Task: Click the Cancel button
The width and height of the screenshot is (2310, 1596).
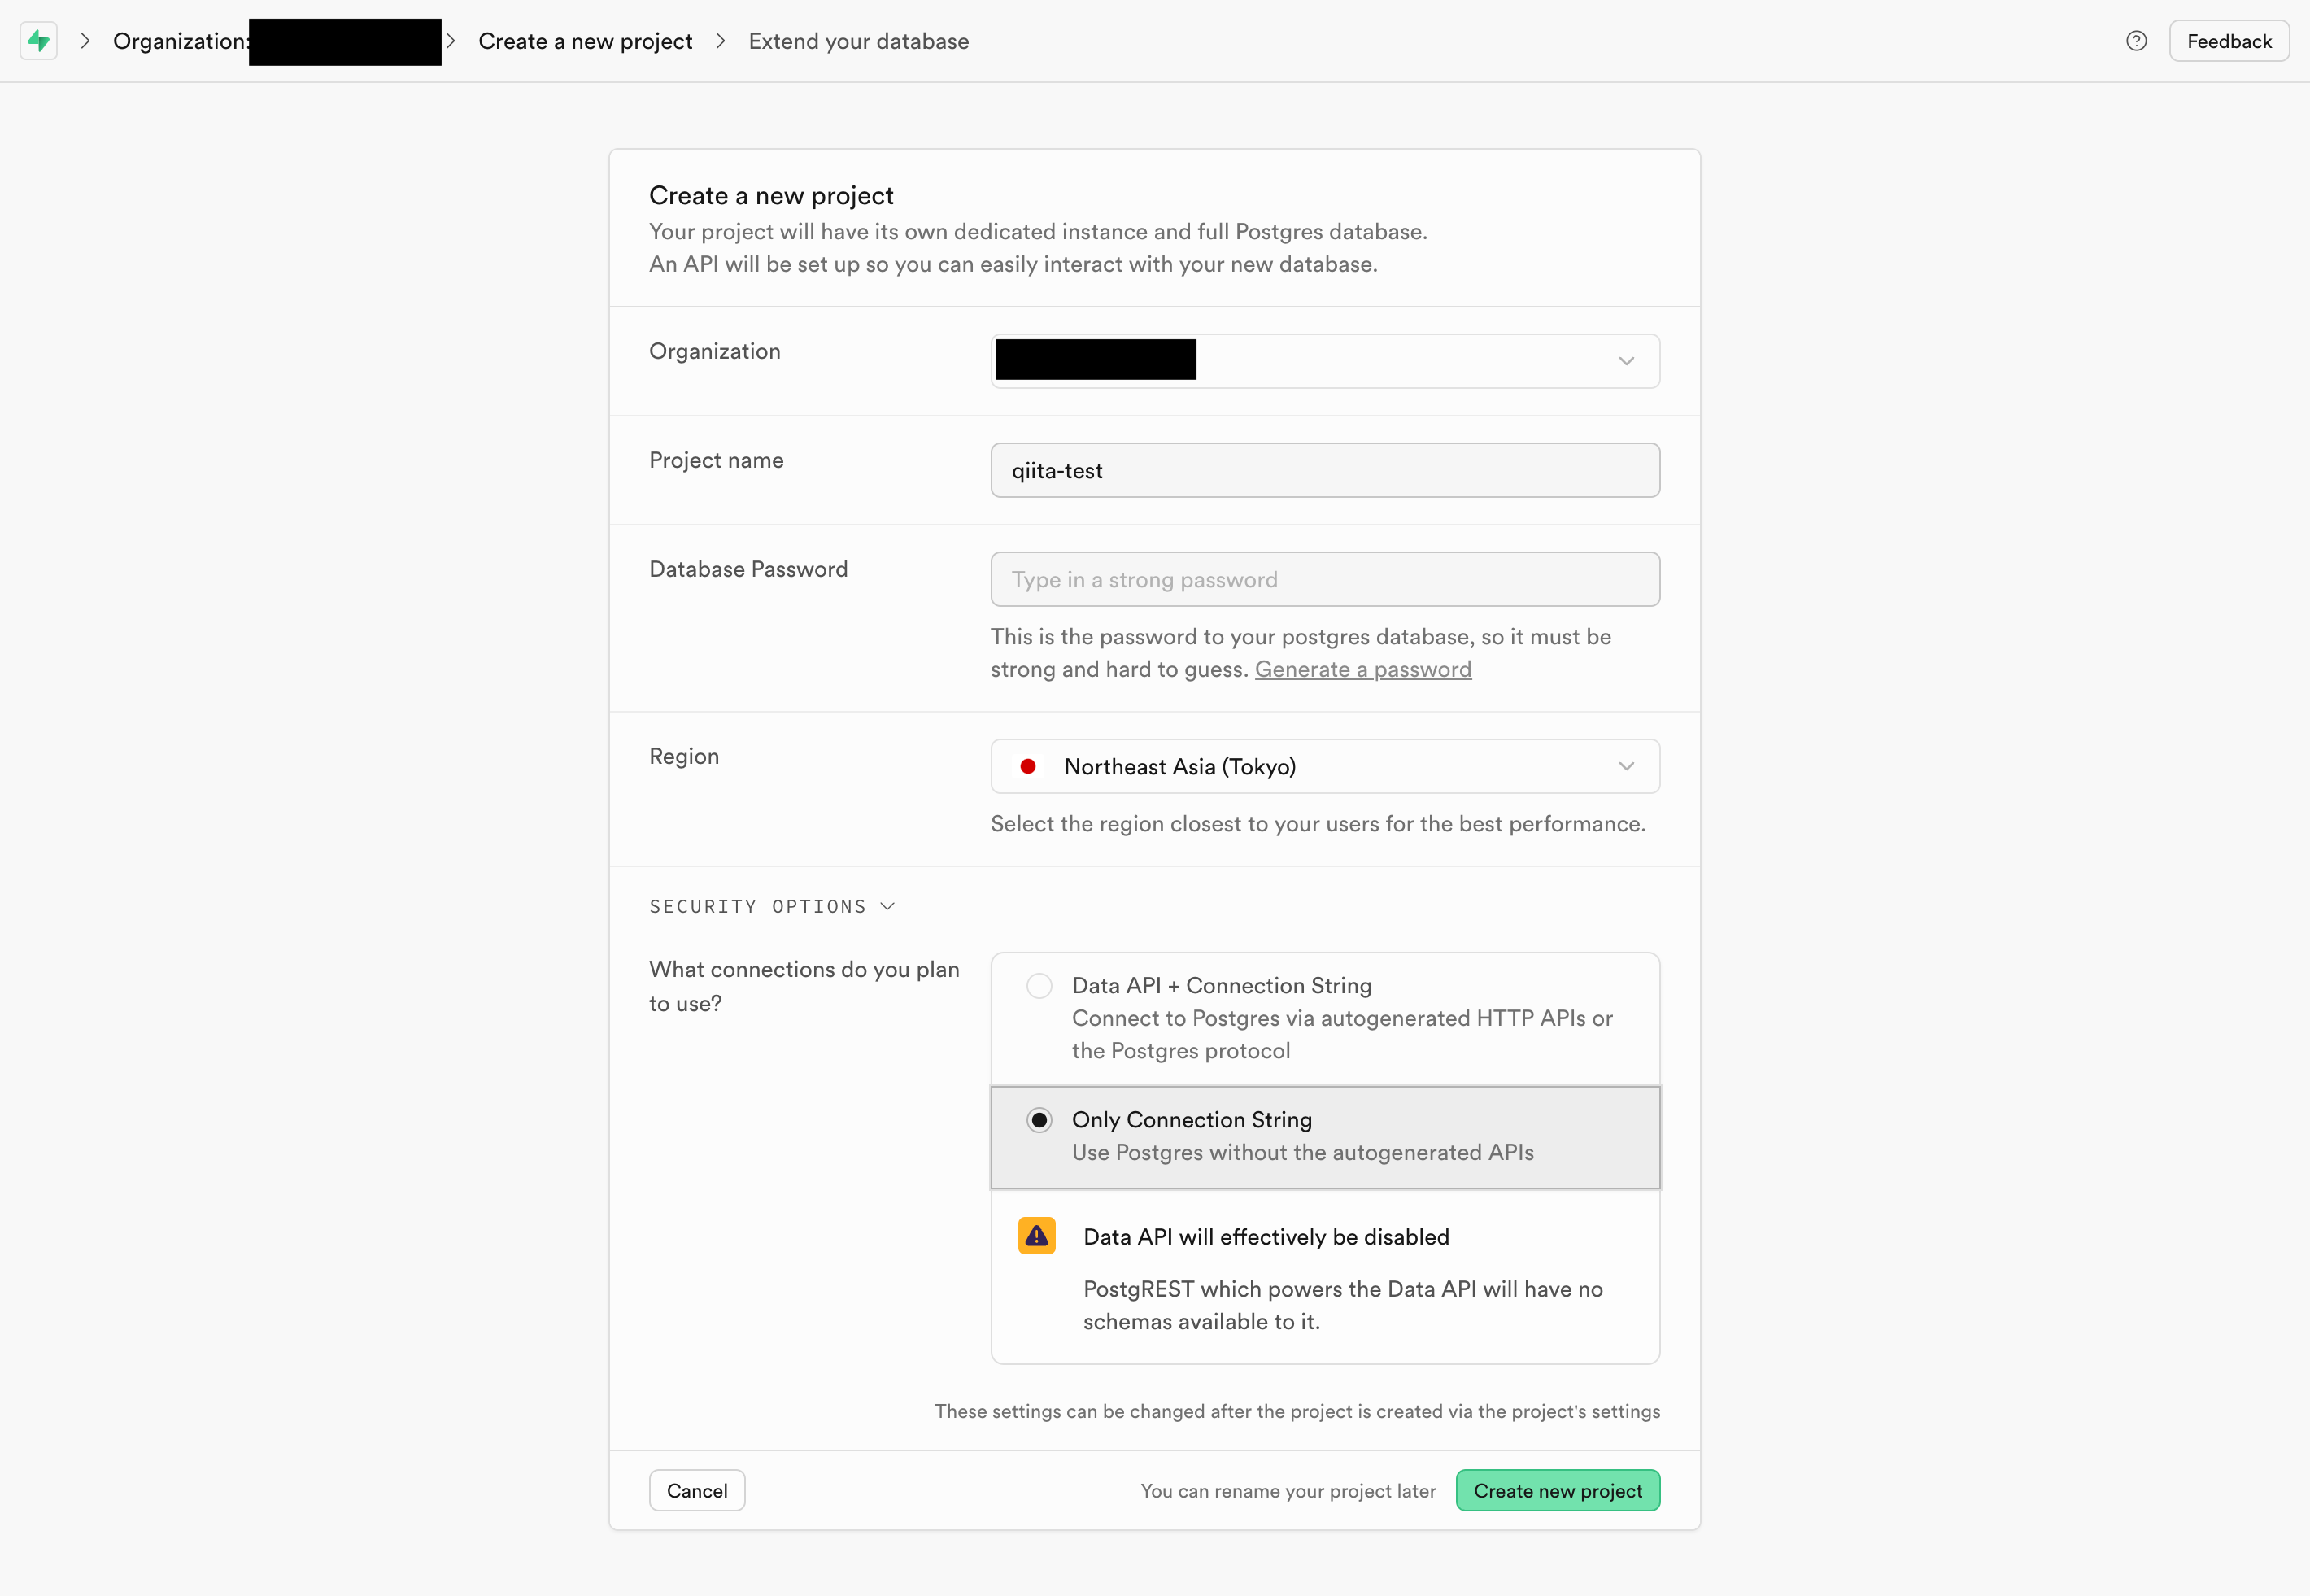Action: (x=696, y=1490)
